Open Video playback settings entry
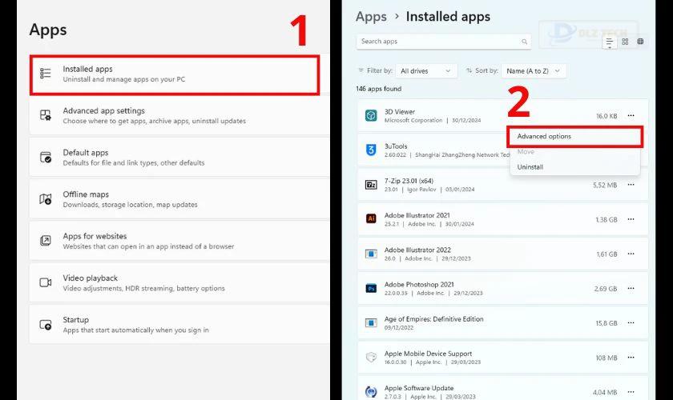Image resolution: width=673 pixels, height=400 pixels. tap(179, 283)
